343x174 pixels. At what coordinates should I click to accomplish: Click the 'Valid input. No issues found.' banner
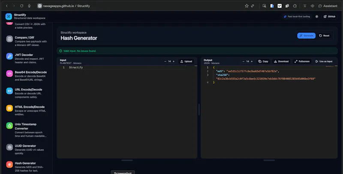[197, 51]
